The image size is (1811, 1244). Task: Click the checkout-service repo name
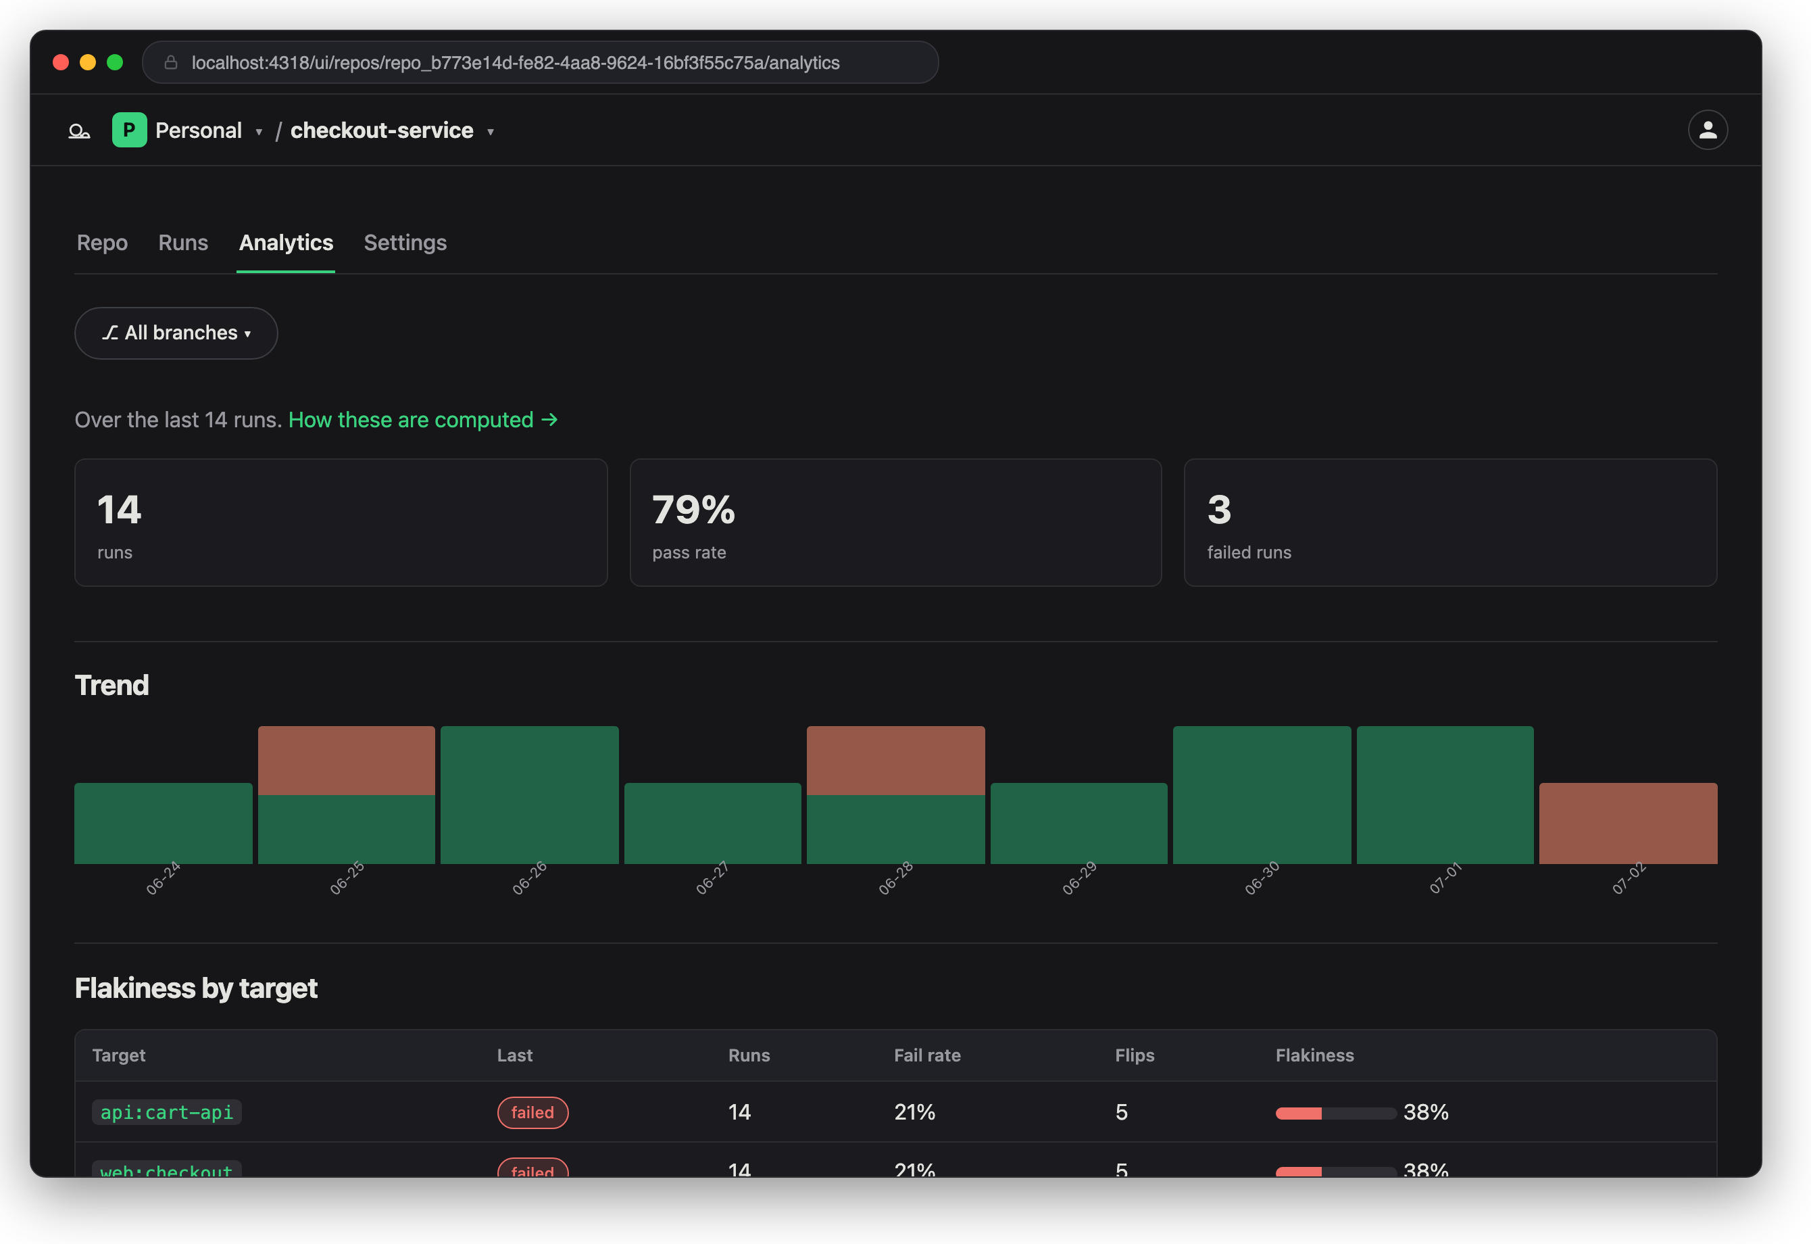pos(382,130)
